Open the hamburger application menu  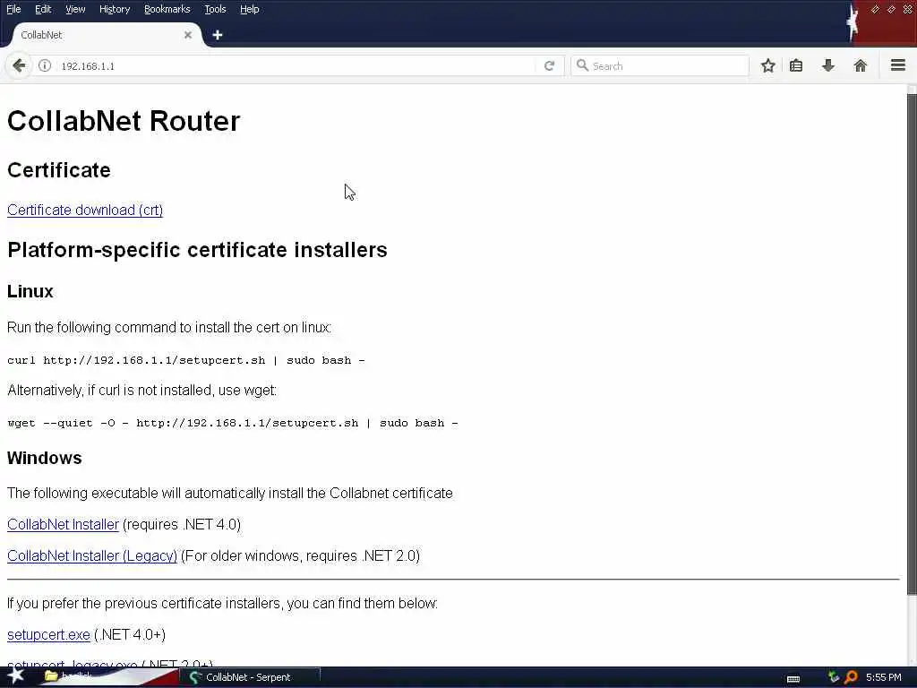tap(898, 64)
